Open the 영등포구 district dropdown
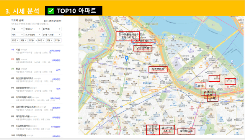 33,29
